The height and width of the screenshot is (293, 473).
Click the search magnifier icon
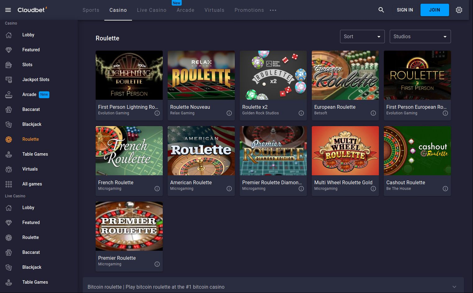(x=381, y=10)
